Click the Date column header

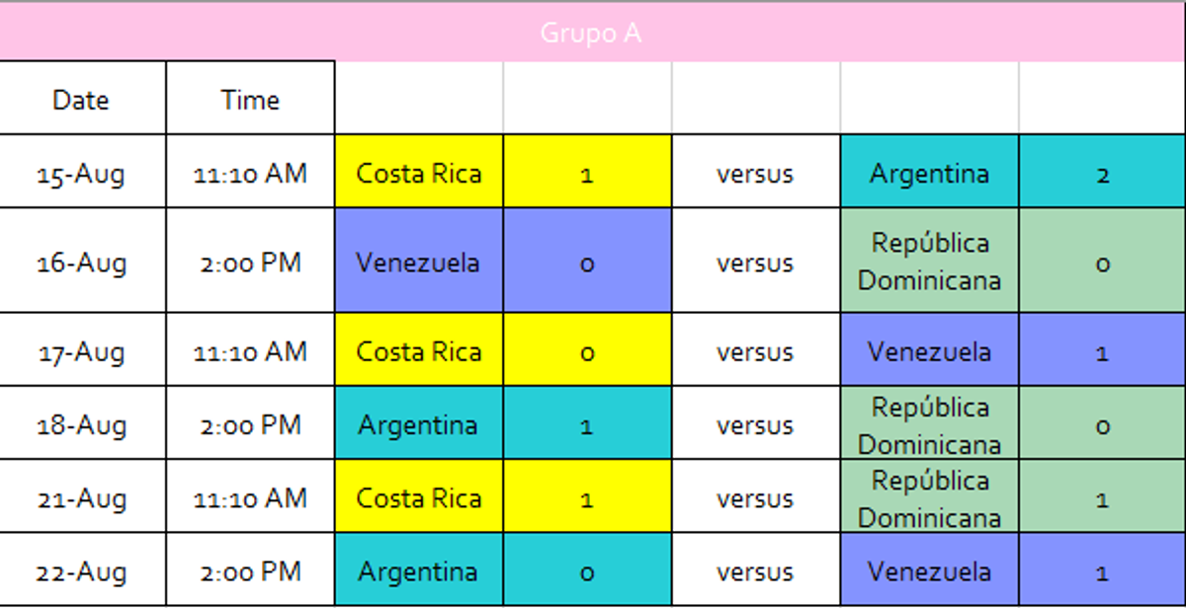coord(83,99)
